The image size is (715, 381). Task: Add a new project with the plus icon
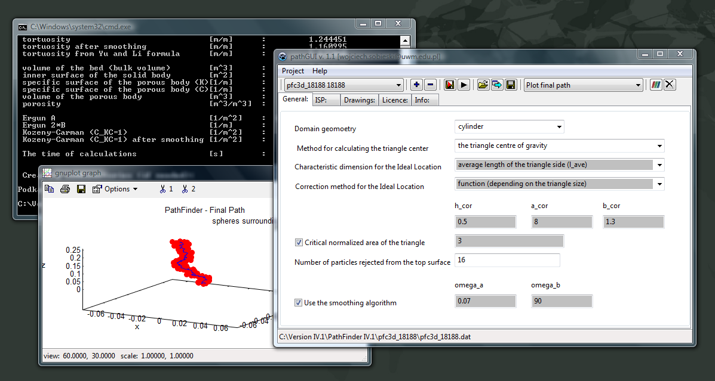416,85
